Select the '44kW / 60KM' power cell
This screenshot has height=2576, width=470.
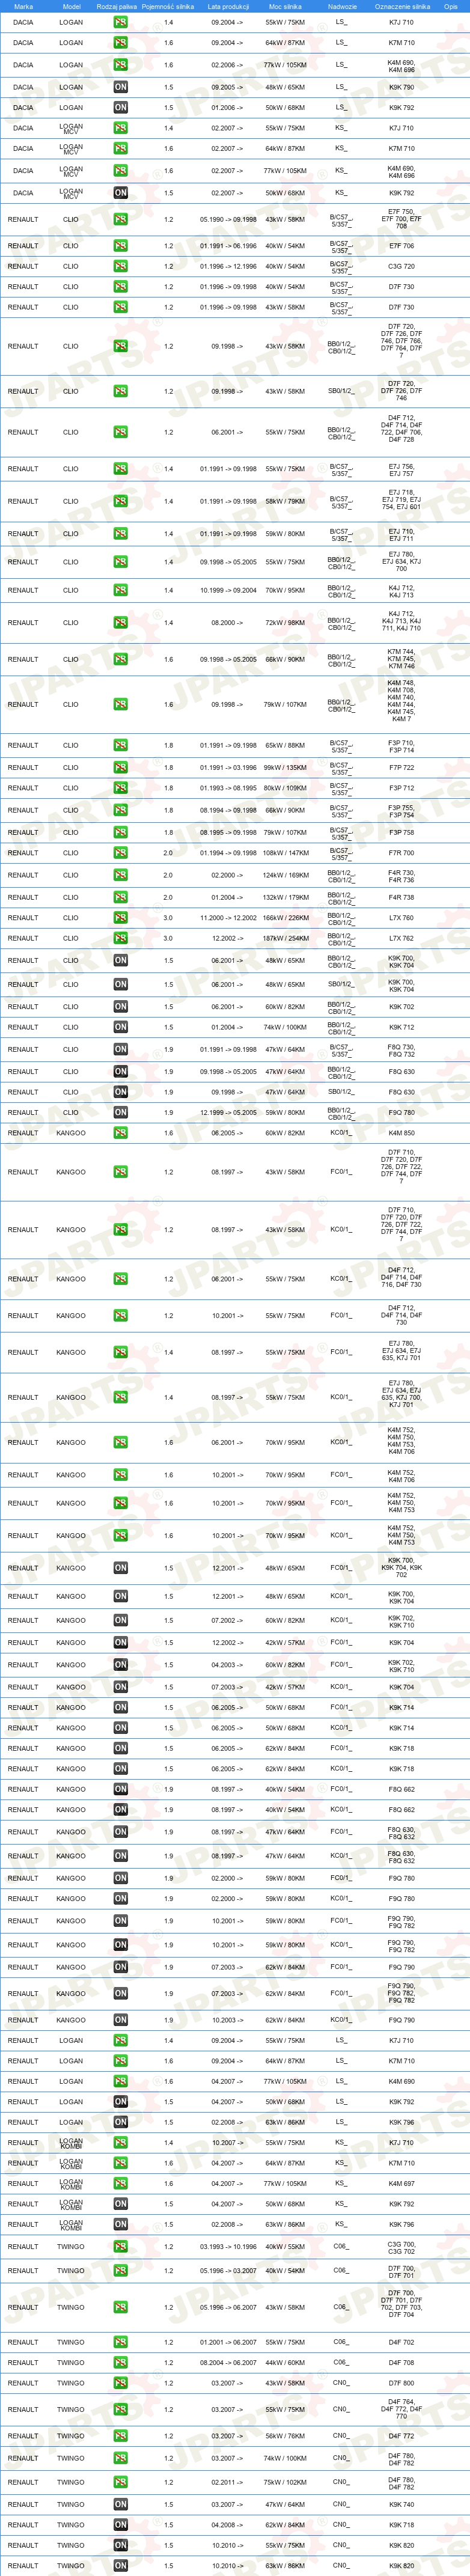click(x=285, y=2362)
